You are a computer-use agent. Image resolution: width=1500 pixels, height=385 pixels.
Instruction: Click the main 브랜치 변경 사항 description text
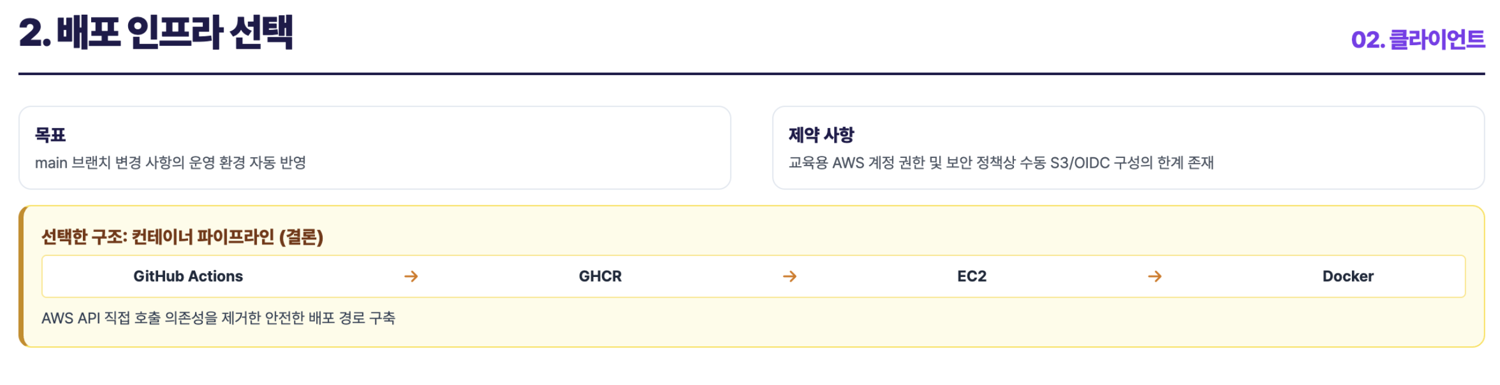coord(170,163)
